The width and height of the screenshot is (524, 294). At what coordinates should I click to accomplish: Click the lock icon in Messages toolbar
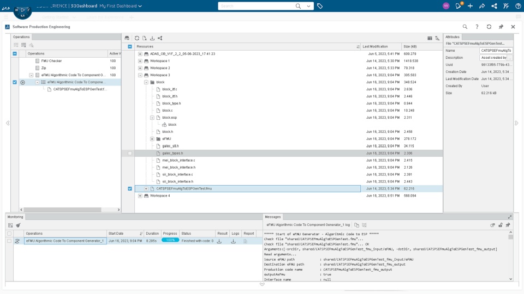[x=501, y=225]
